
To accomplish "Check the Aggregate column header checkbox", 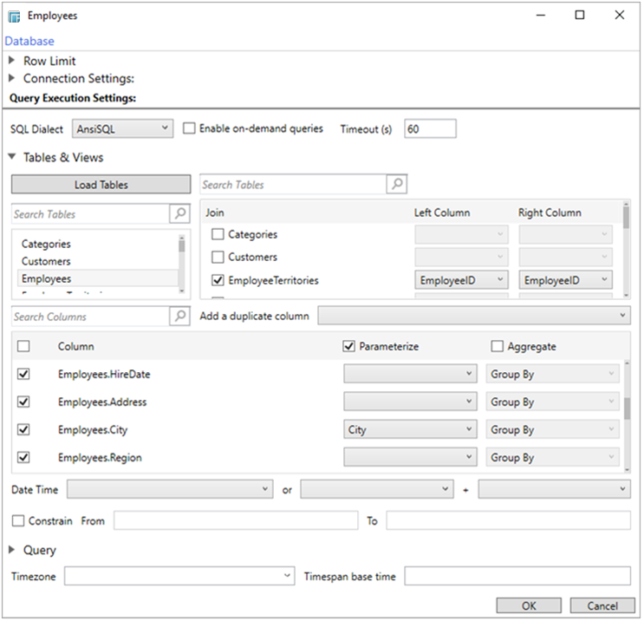I will (x=497, y=346).
